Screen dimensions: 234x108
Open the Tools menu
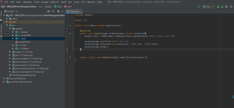click(77, 2)
